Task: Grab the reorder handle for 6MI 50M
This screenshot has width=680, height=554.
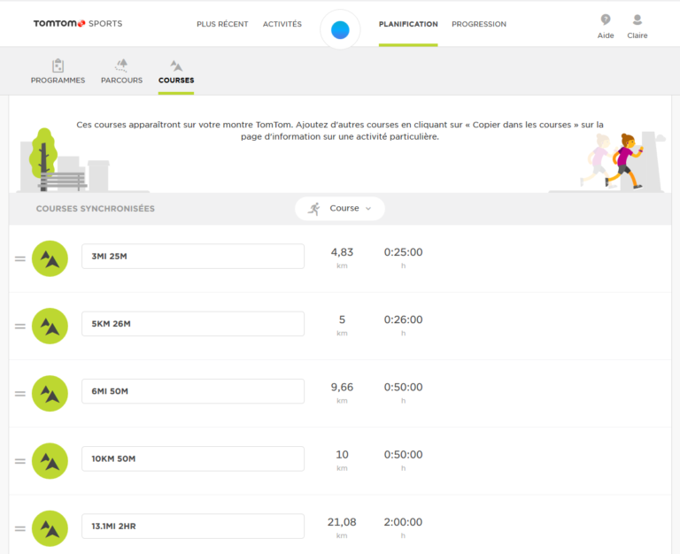Action: point(20,394)
